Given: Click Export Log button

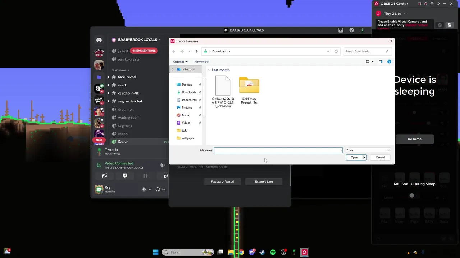Looking at the screenshot, I should tap(264, 182).
